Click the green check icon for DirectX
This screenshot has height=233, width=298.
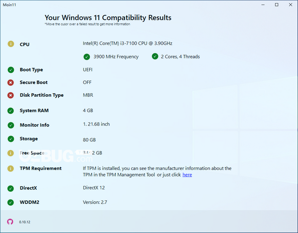tap(10, 188)
